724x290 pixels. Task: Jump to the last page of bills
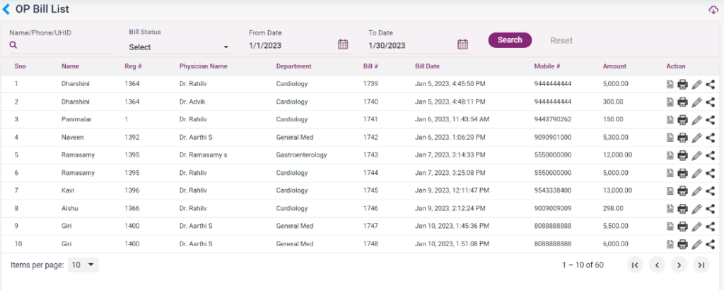click(701, 265)
